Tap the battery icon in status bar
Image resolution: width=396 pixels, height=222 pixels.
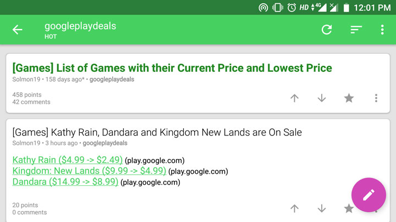pos(346,8)
